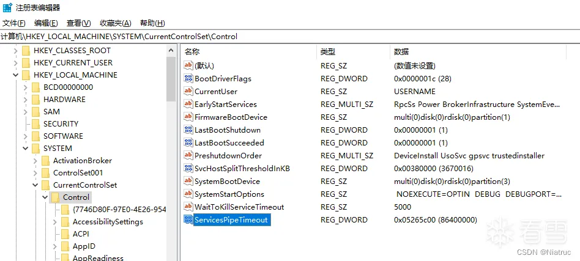The height and width of the screenshot is (261, 580).
Task: Select the CurrentControlSet key in tree
Action: pos(85,185)
